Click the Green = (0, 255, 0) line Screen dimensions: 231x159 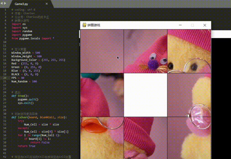coord(26,67)
